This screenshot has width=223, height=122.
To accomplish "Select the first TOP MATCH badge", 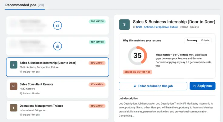I will pyautogui.click(x=97, y=21).
